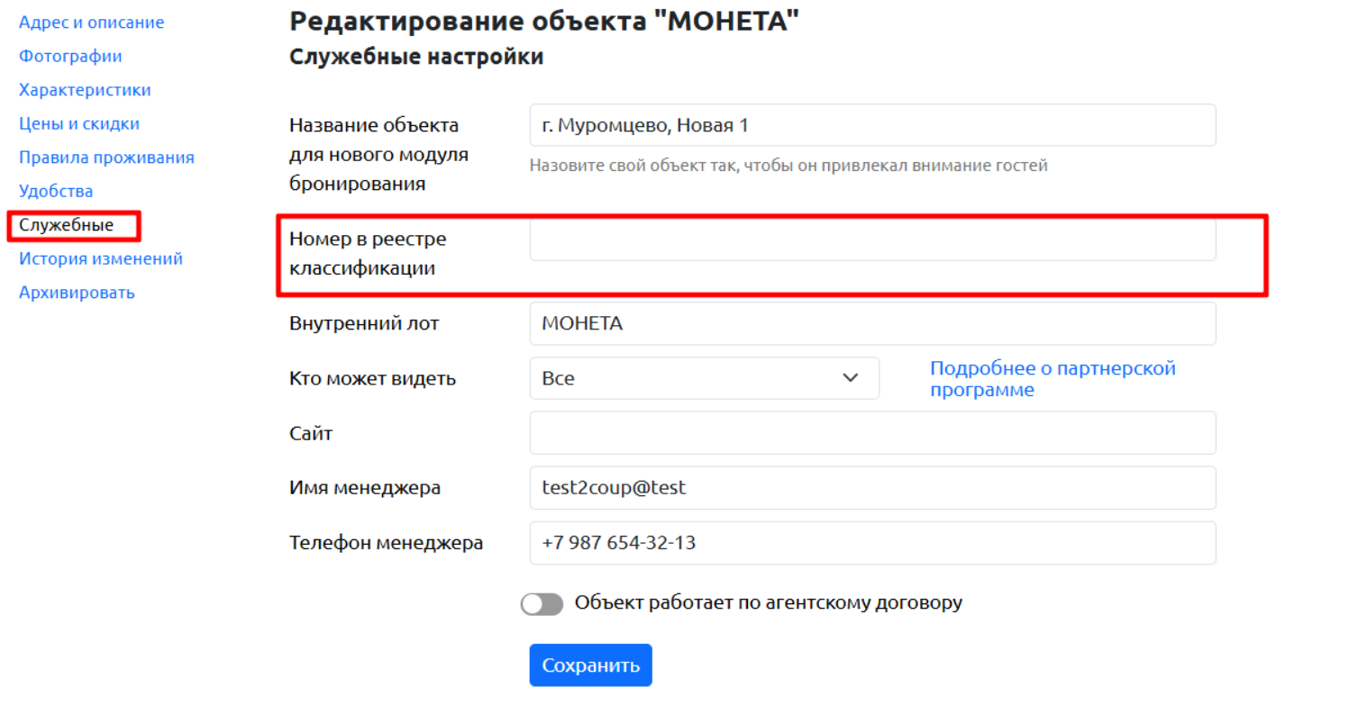Viewport: 1349px width, 714px height.
Task: View История изменений
Action: point(101,258)
